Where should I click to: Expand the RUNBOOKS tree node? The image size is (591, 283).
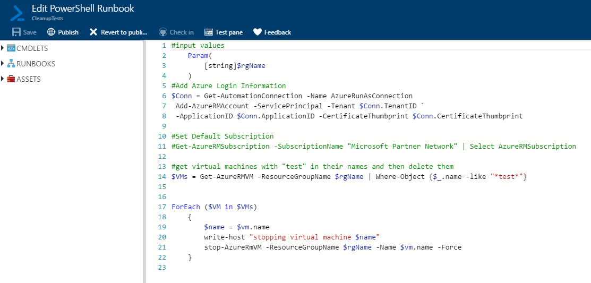3,63
